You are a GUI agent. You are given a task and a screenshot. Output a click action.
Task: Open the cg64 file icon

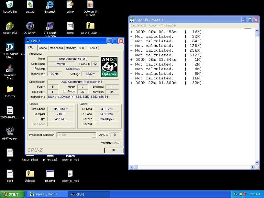(x=10, y=174)
